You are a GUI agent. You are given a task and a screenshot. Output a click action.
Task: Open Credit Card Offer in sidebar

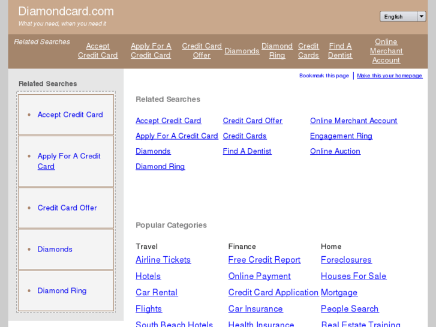click(x=67, y=208)
